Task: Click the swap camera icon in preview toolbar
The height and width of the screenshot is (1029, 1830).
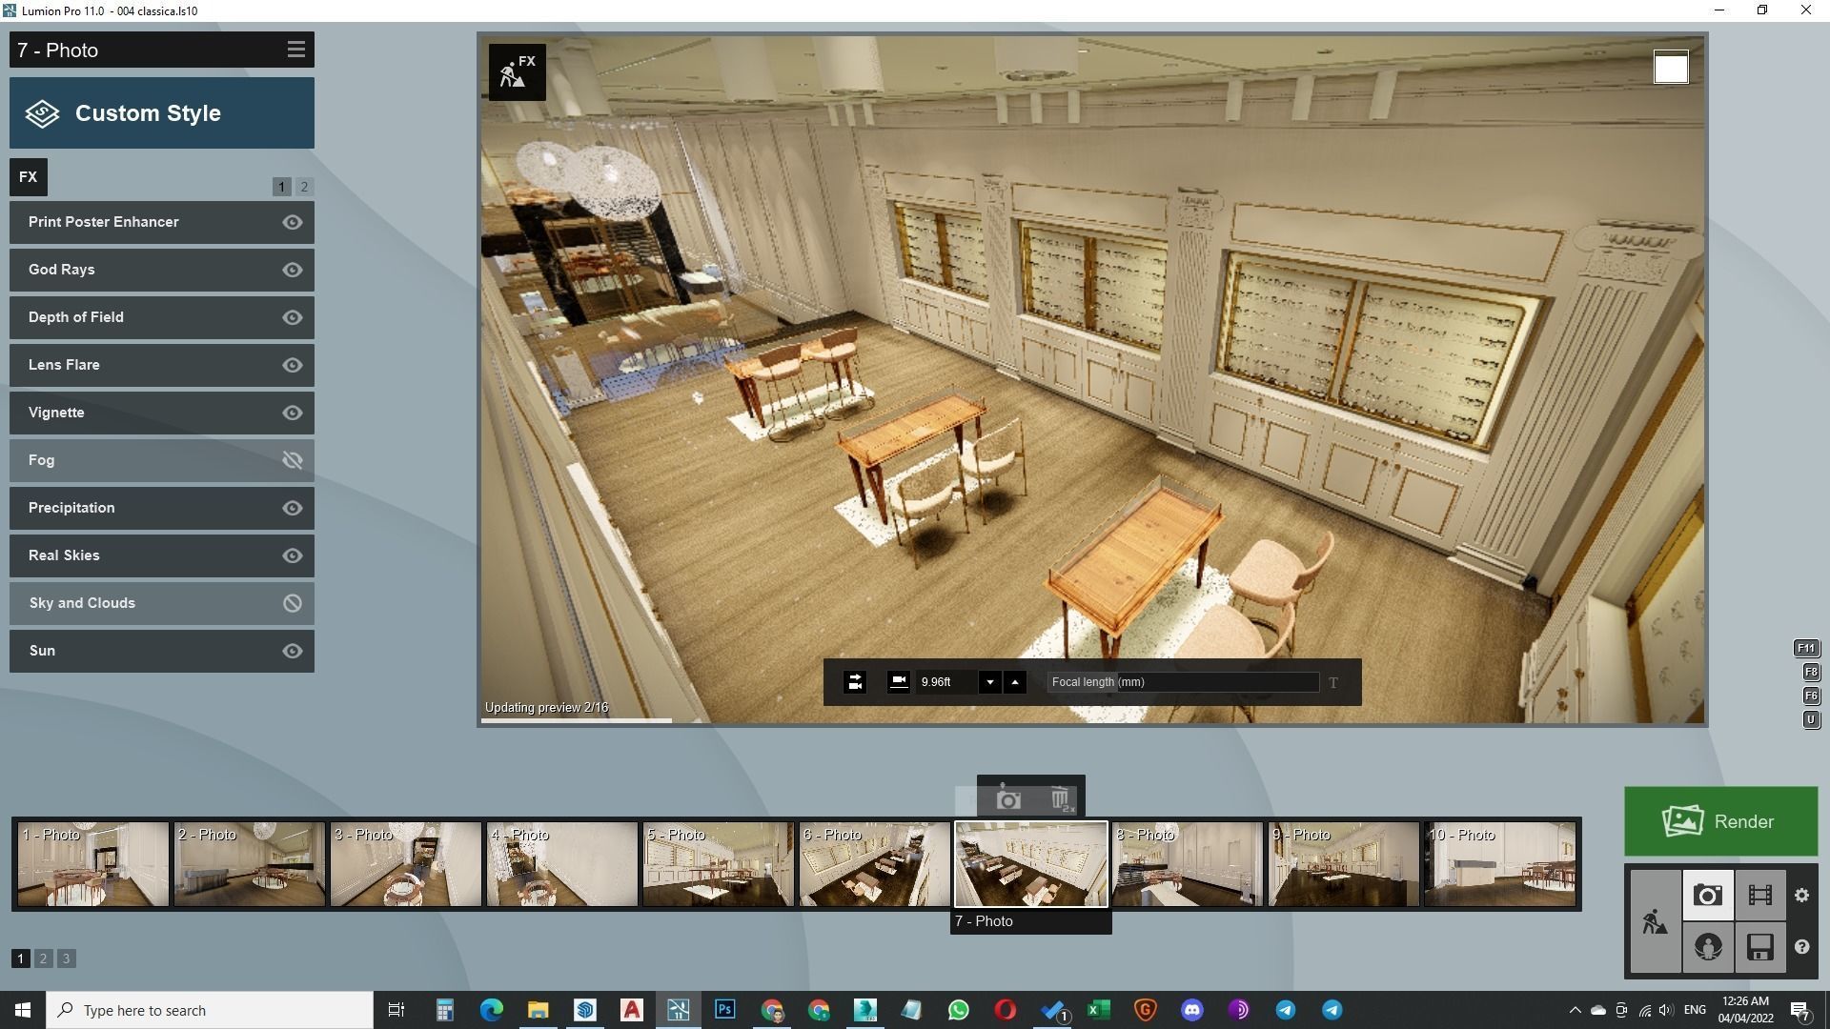Action: coord(855,682)
